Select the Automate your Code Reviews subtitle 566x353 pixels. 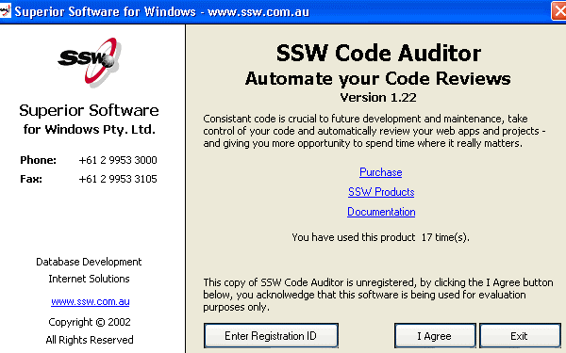coord(378,78)
